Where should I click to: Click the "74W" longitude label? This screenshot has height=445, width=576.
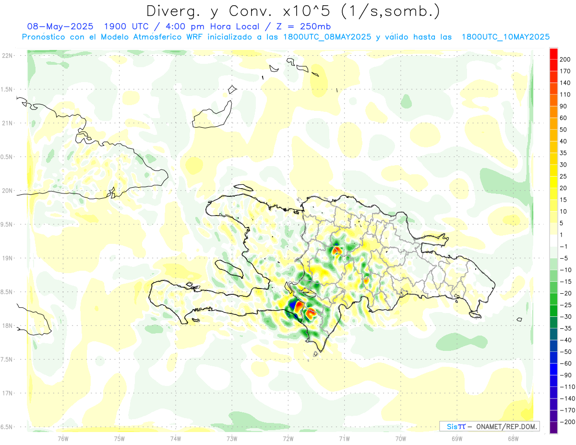[175, 438]
